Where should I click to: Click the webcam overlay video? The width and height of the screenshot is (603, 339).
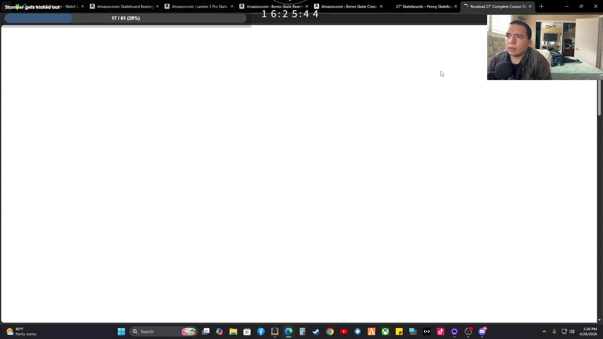[x=545, y=47]
